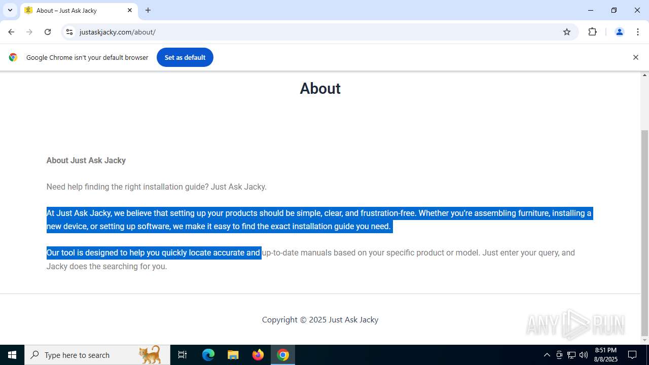Image resolution: width=649 pixels, height=365 pixels.
Task: Click the safely remove hardware tray icon
Action: pyautogui.click(x=559, y=355)
